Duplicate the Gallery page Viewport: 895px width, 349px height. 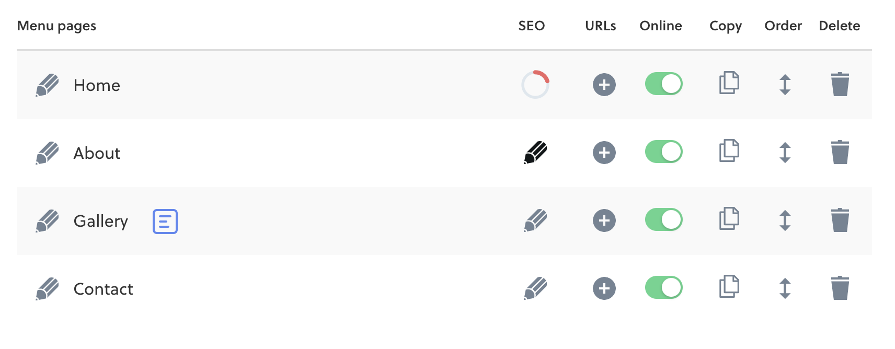pyautogui.click(x=729, y=218)
